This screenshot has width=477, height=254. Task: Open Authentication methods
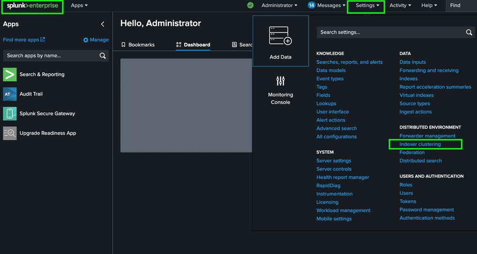(x=427, y=218)
